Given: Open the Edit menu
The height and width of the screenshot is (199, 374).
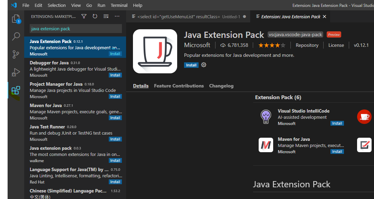Looking at the screenshot, I should click(x=38, y=5).
